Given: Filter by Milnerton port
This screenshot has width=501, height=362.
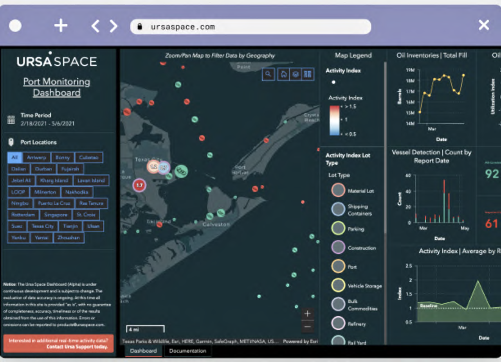Looking at the screenshot, I should click(x=45, y=192).
